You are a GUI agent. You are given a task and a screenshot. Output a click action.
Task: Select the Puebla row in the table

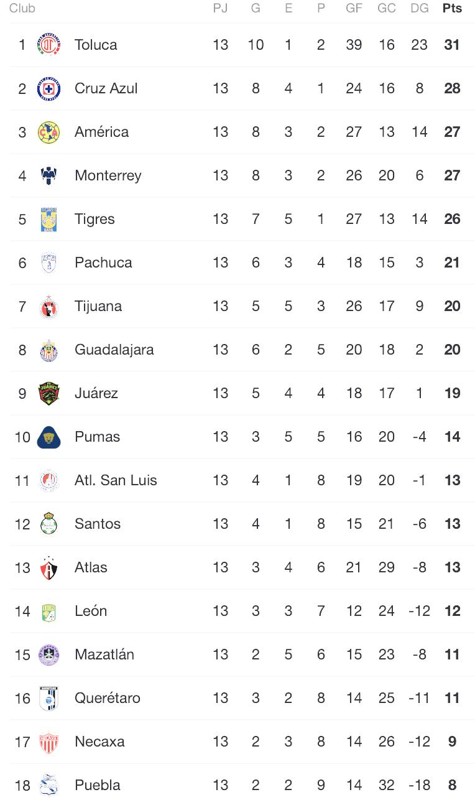pos(242,785)
